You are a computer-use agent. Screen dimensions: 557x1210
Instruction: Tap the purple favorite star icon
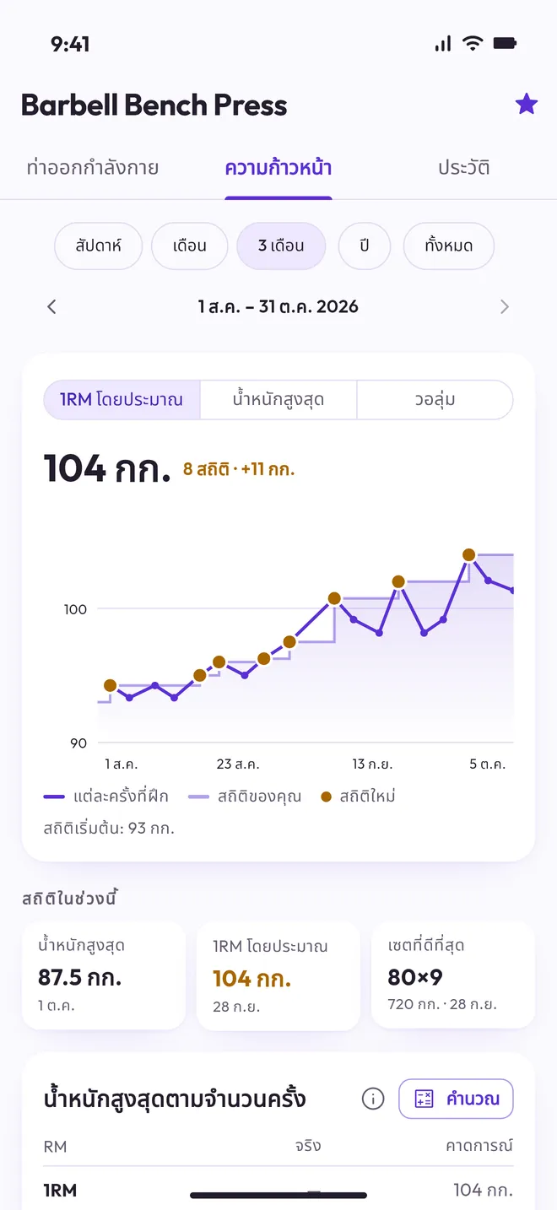point(527,105)
